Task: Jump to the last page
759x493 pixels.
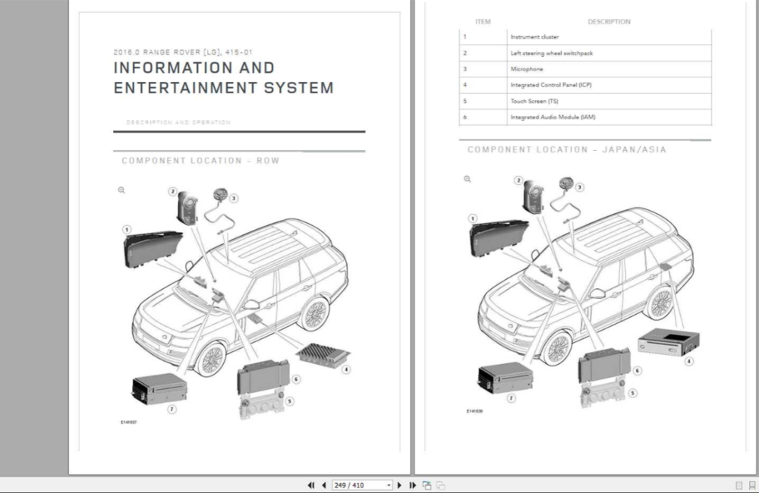Action: (413, 485)
